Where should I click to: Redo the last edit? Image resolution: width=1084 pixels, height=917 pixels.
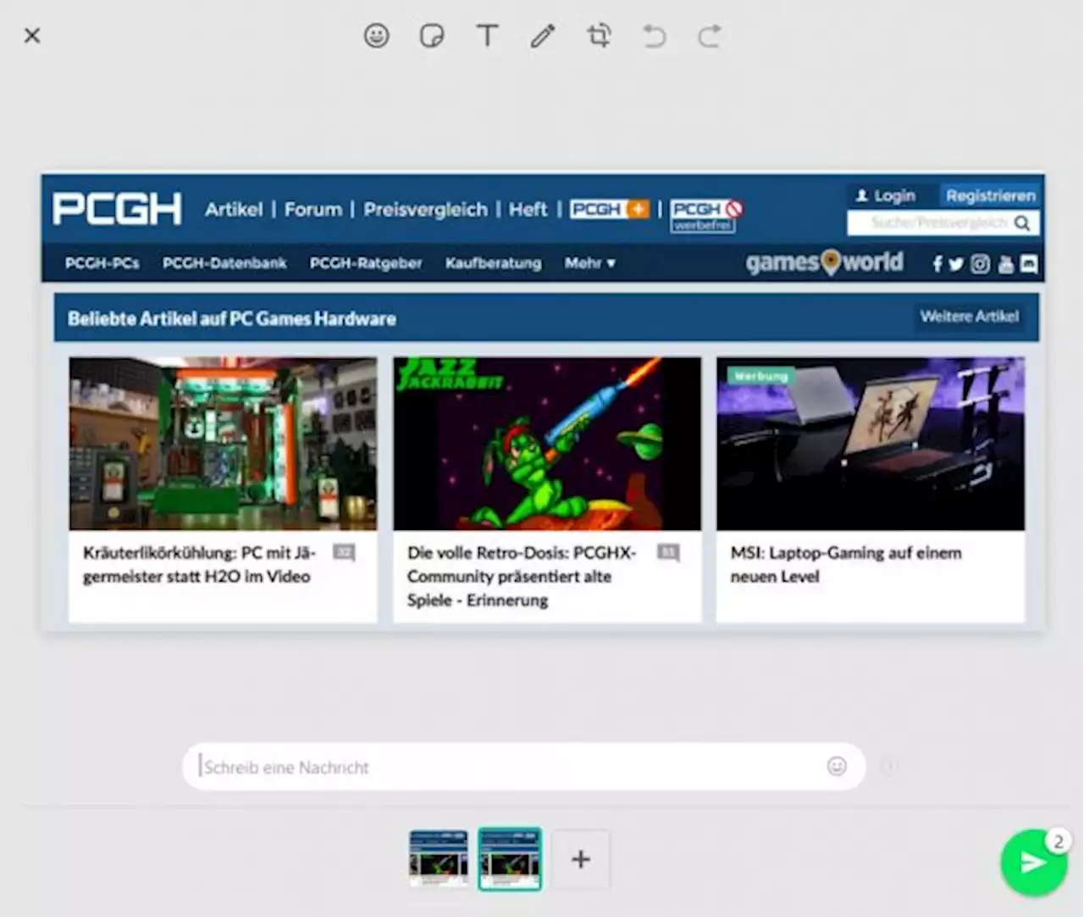click(x=710, y=36)
